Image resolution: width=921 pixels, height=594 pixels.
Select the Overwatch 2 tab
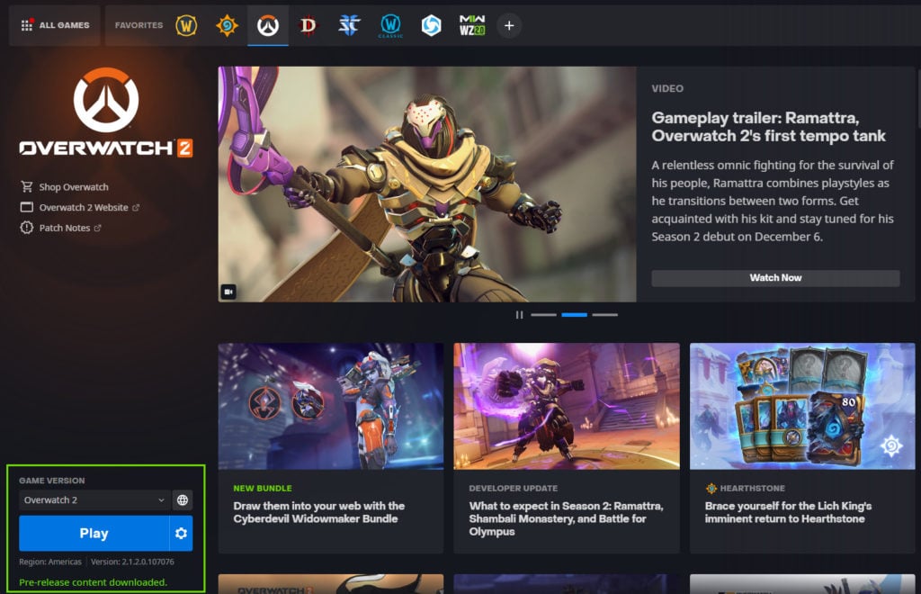(x=268, y=25)
